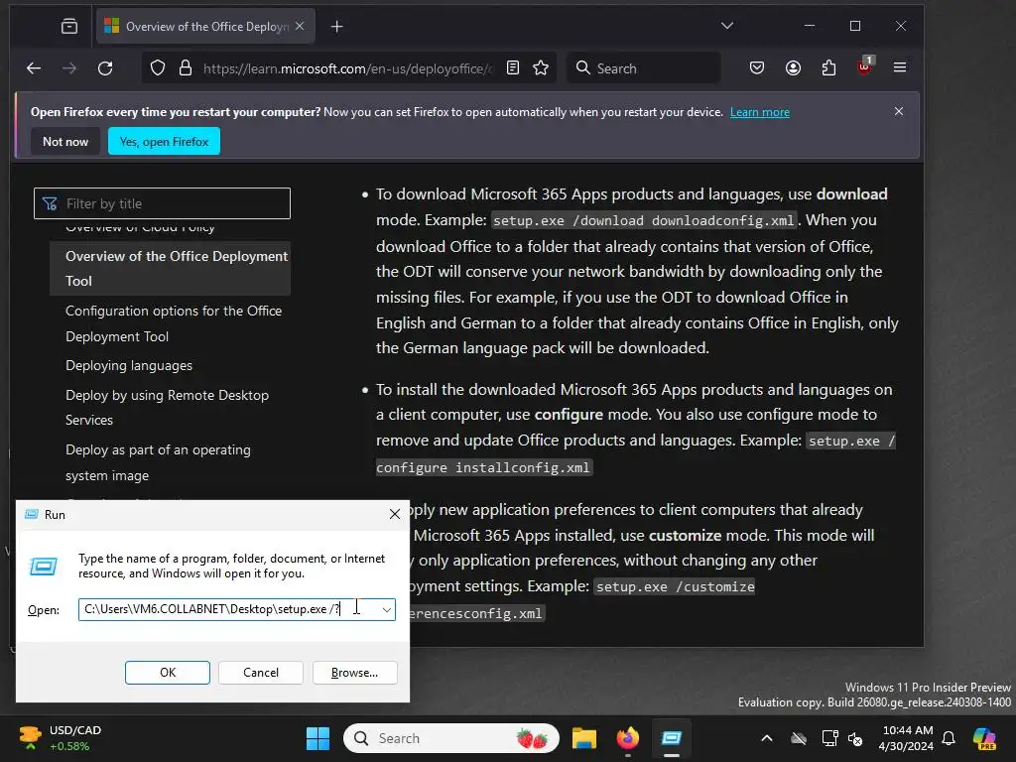The height and width of the screenshot is (762, 1016).
Task: Click the setup.exe /customize code snippet
Action: coord(675,586)
